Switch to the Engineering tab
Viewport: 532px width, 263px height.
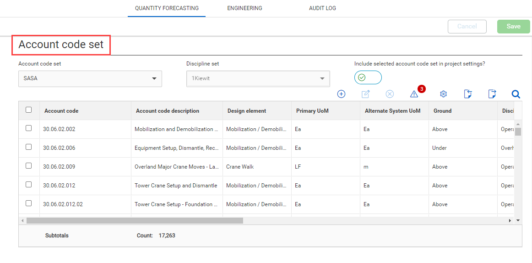pyautogui.click(x=244, y=8)
